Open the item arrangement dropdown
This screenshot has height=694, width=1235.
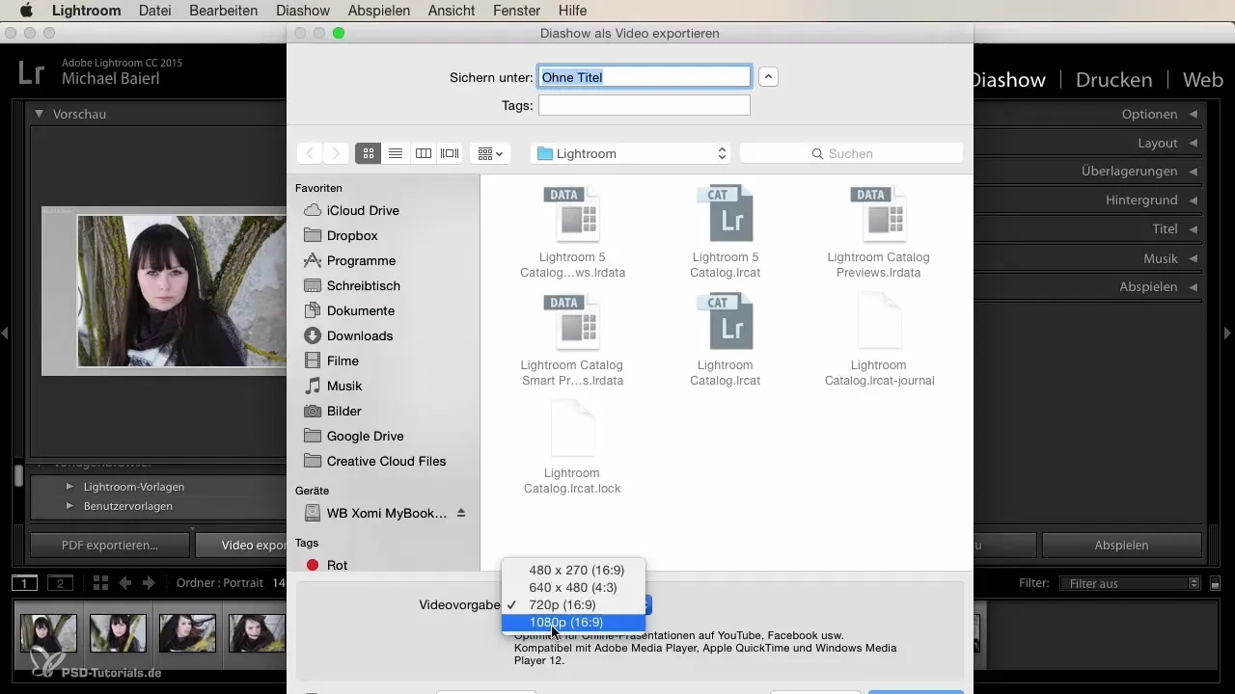click(490, 153)
